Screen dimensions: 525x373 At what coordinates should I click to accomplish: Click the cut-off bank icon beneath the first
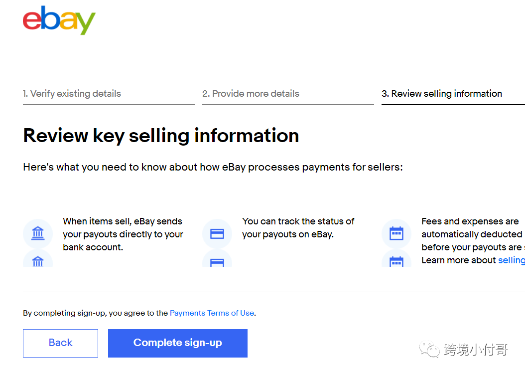pos(38,260)
